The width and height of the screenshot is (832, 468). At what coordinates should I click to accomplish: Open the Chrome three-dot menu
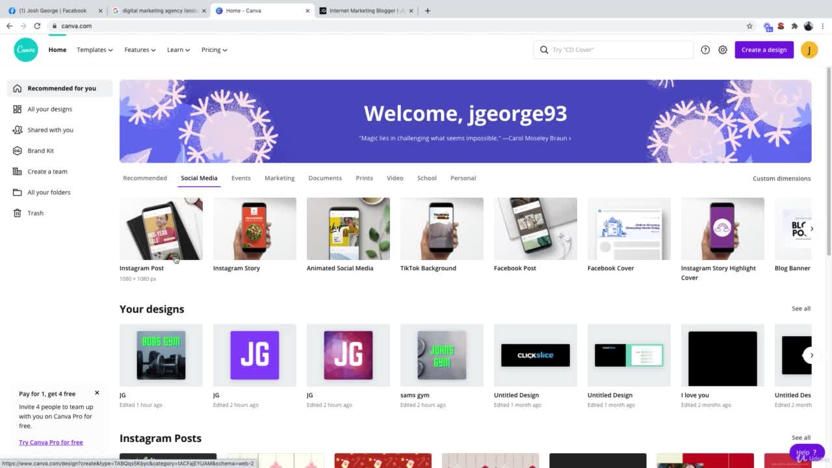pyautogui.click(x=823, y=26)
